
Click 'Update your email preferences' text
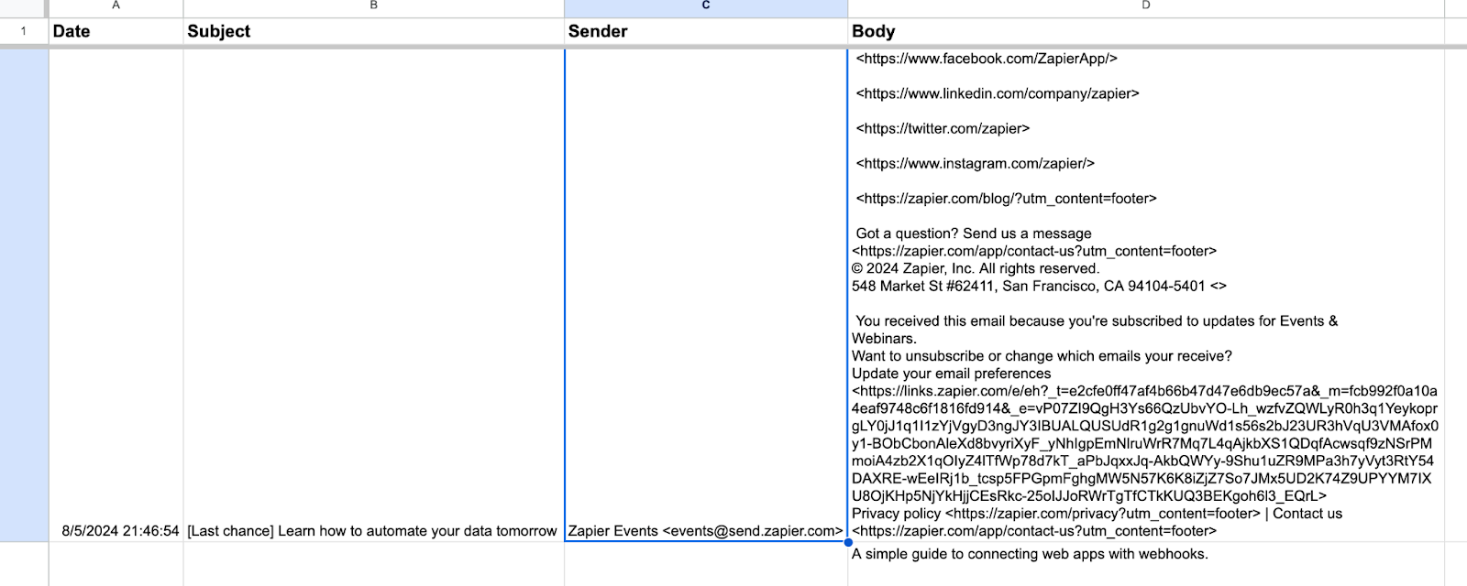tap(952, 374)
